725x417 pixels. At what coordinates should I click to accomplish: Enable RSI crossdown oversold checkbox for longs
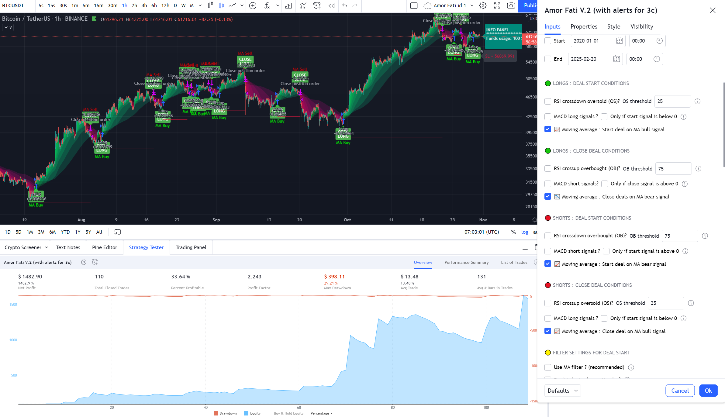548,101
